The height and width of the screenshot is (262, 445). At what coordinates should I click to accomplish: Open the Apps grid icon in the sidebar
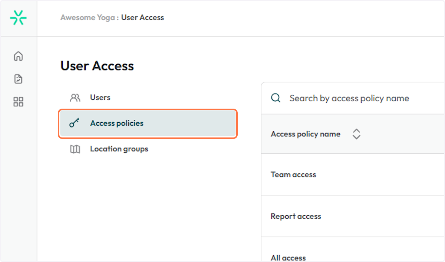click(x=17, y=102)
